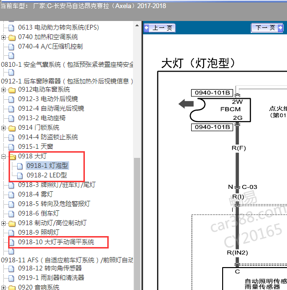Select 0918-5 转向及危险警报灯 entry
Screen dimensions: 287x290
pyautogui.click(x=54, y=204)
